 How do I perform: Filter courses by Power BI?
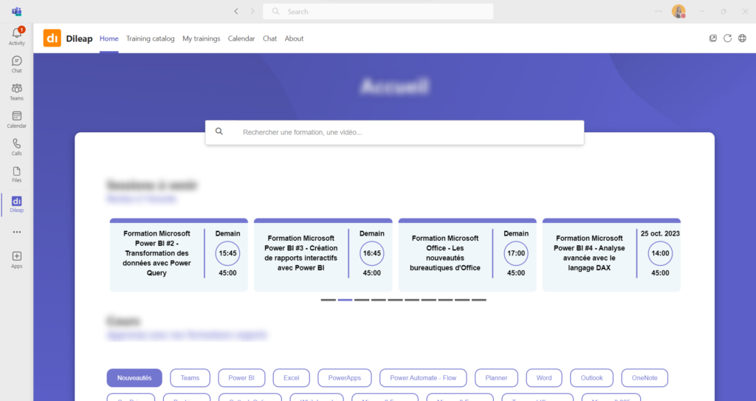[x=241, y=378]
